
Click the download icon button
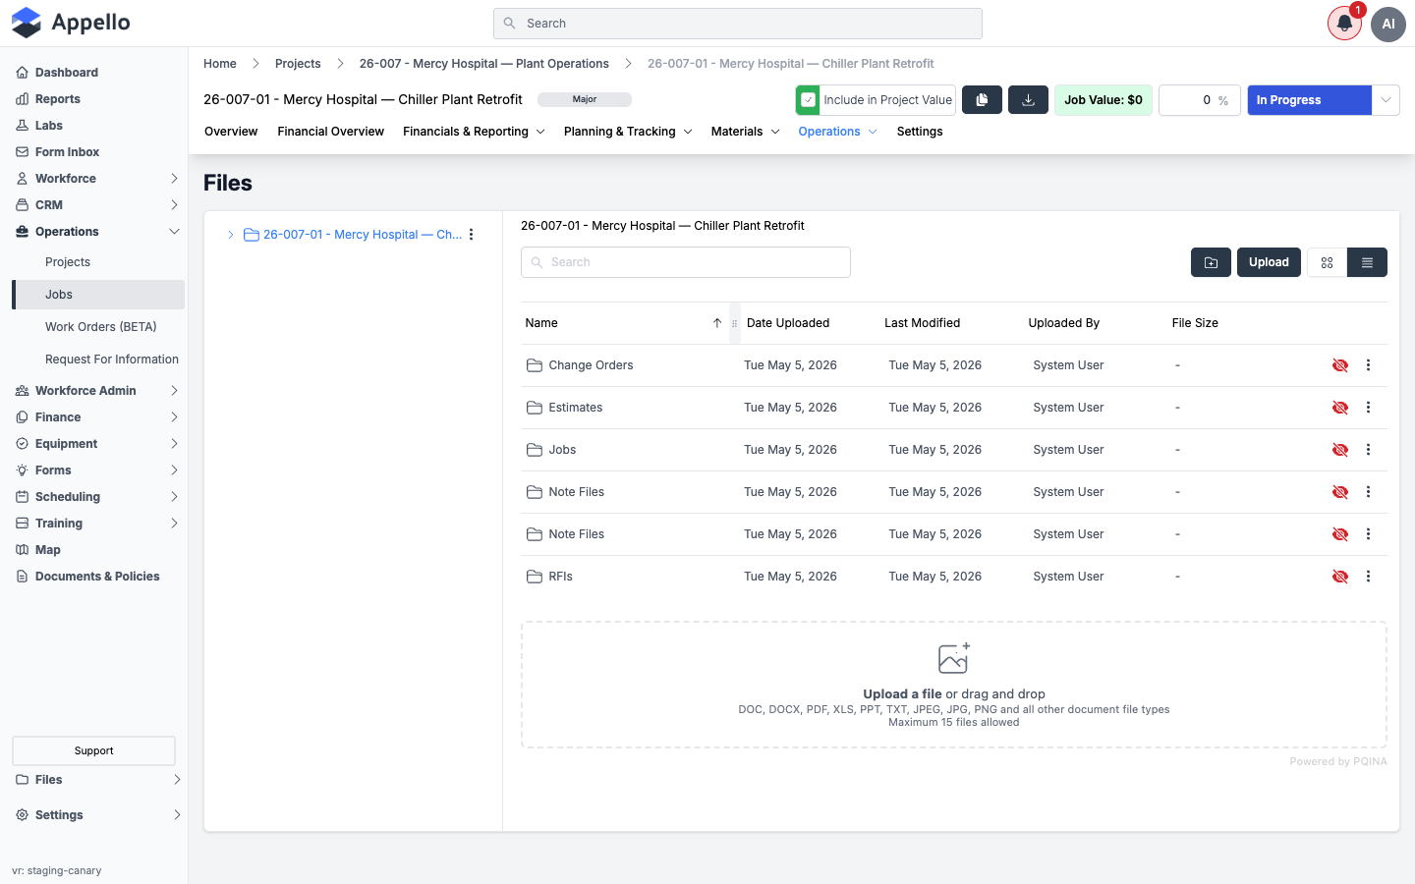[1028, 100]
